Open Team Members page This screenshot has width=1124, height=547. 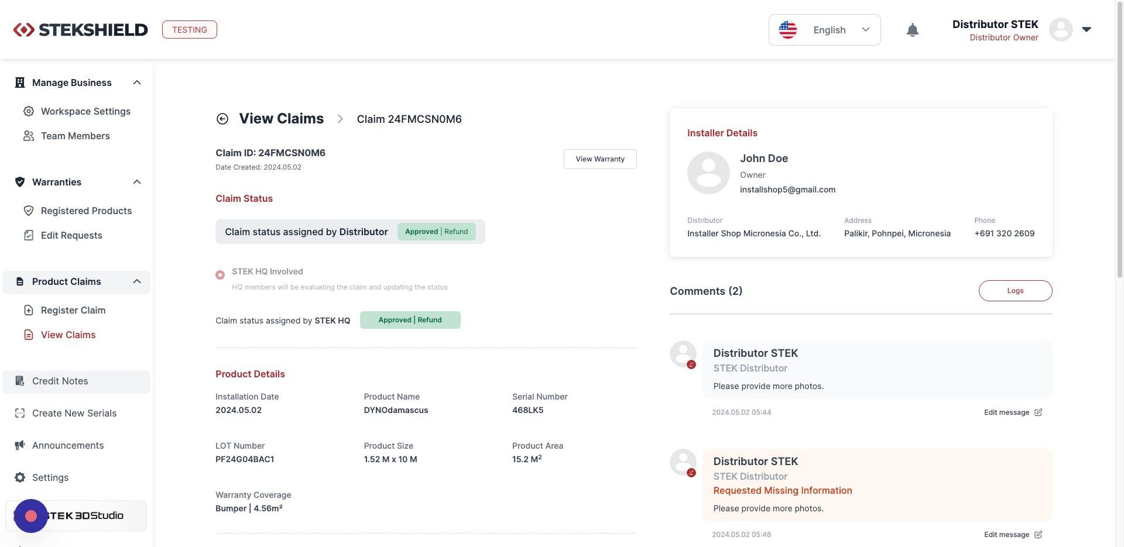(76, 136)
